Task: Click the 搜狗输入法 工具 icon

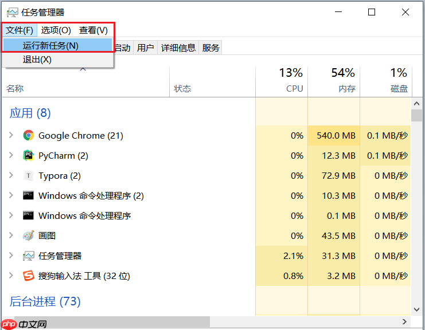Action: (x=29, y=276)
